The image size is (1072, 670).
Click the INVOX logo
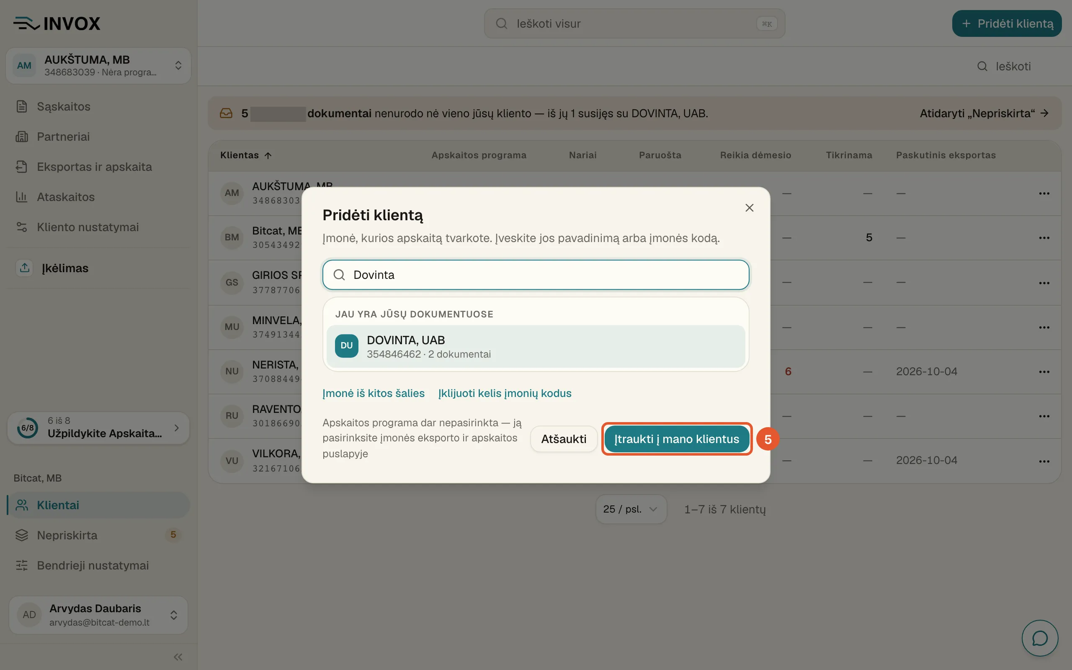tap(57, 23)
